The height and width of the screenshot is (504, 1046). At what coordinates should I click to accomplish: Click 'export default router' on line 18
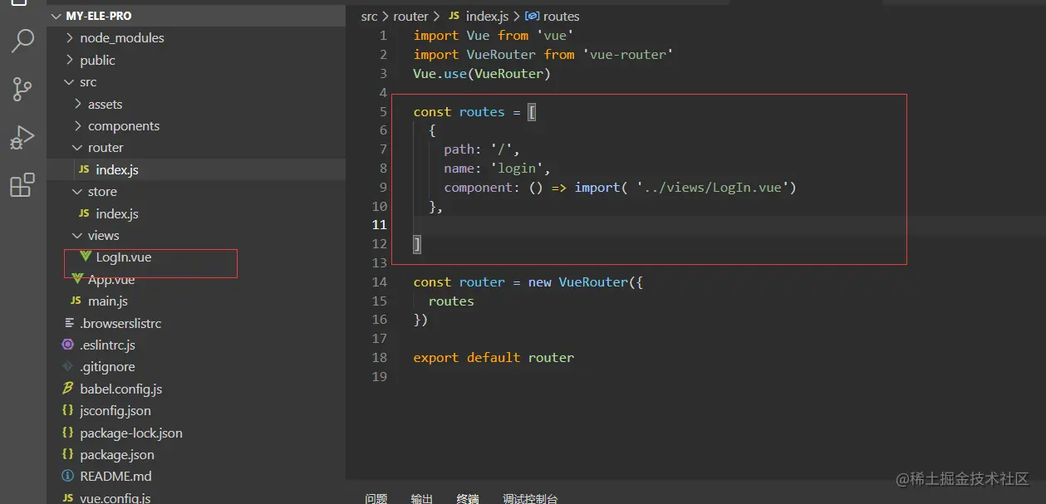[x=494, y=358]
